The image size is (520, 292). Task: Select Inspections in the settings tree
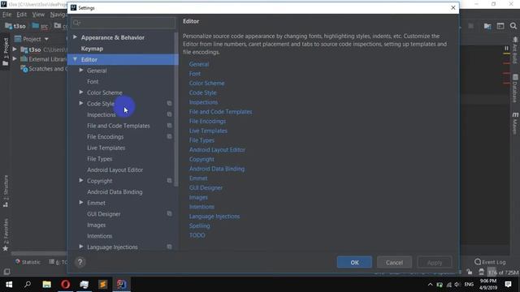[x=101, y=114]
